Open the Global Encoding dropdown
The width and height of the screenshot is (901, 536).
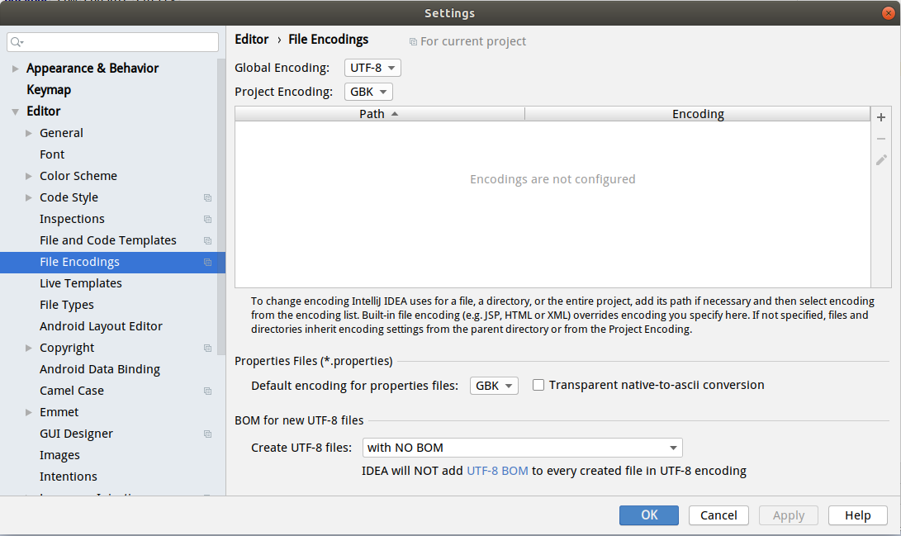coord(372,68)
